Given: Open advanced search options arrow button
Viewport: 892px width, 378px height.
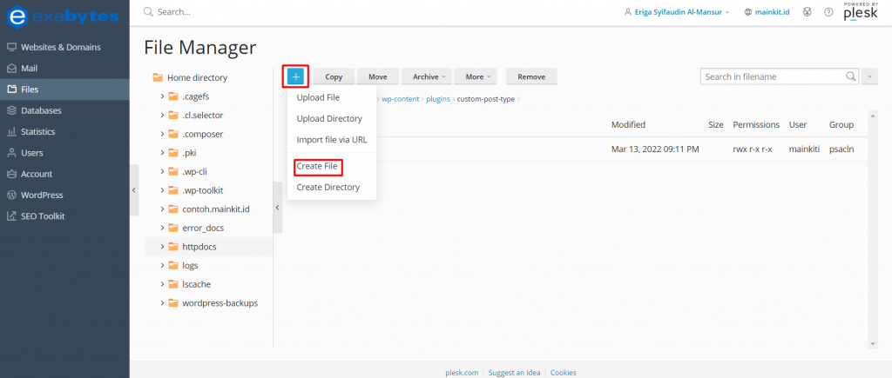Looking at the screenshot, I should pos(870,76).
